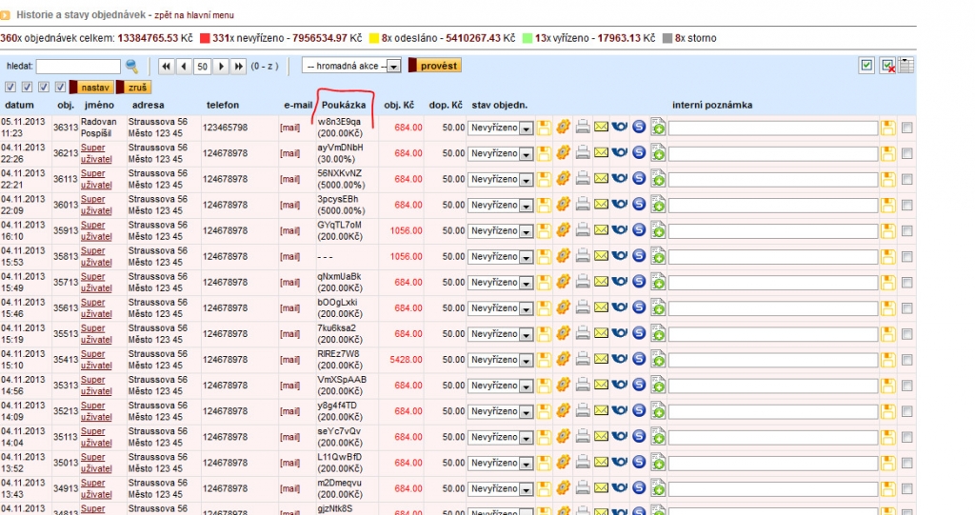
Task: Jump to the last page of orders
Action: tap(238, 66)
